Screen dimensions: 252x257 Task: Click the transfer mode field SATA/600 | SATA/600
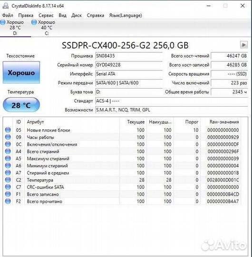click(129, 83)
